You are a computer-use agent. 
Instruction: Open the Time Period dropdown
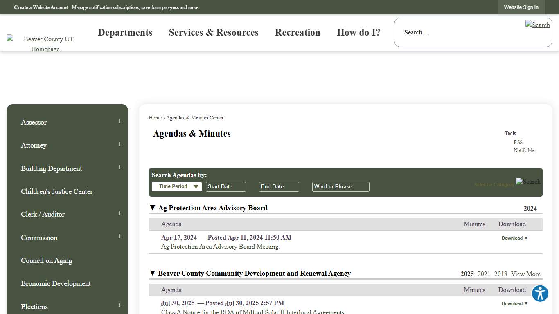pos(176,186)
